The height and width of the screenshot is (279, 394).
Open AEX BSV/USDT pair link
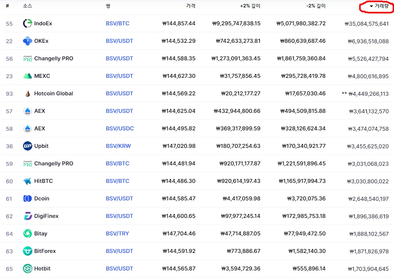[x=120, y=111]
